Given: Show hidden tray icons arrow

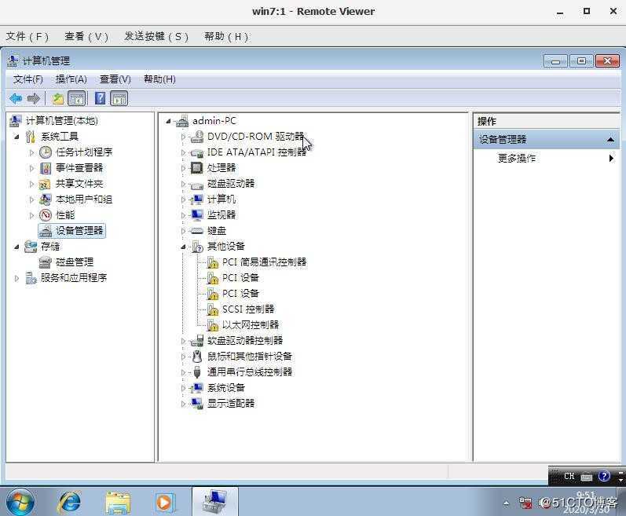Looking at the screenshot, I should [x=507, y=503].
